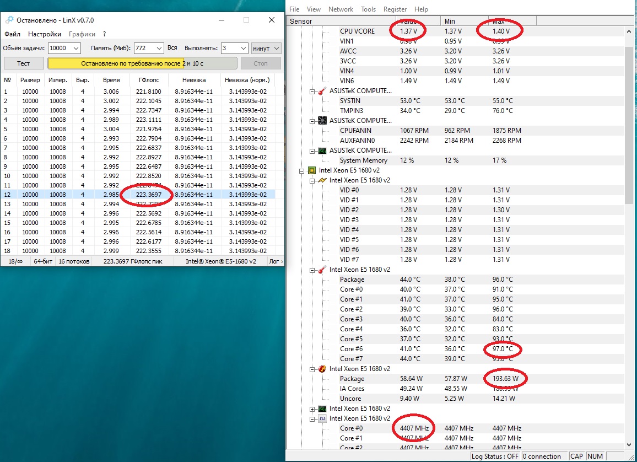Image resolution: width=637 pixels, height=462 pixels.
Task: Click the Вся memory button
Action: coord(172,48)
